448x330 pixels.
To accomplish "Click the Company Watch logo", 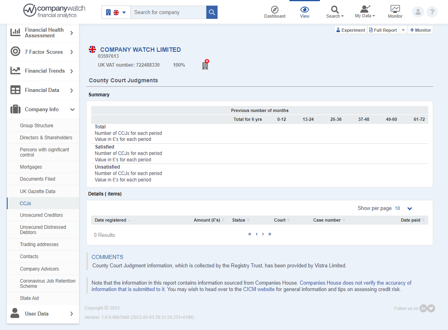I will pyautogui.click(x=54, y=11).
